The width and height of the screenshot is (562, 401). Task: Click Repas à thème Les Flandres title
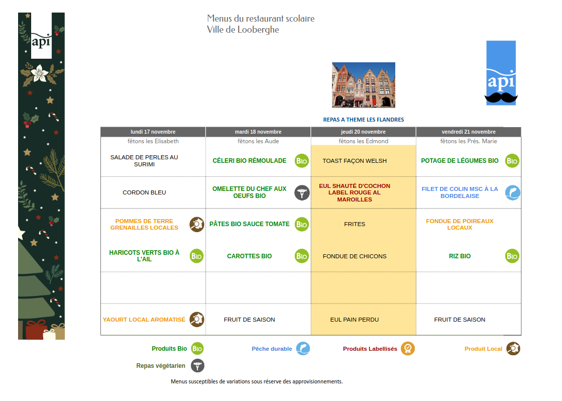(x=363, y=120)
